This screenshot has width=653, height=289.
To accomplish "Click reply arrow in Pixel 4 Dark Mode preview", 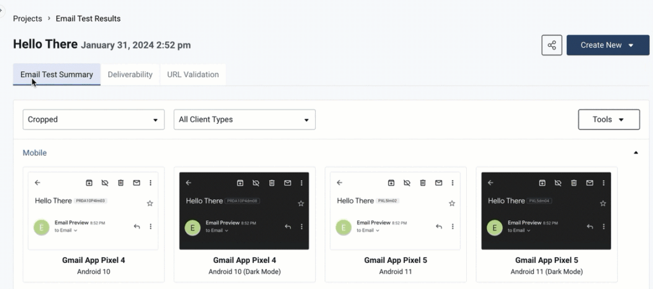I will [x=288, y=226].
